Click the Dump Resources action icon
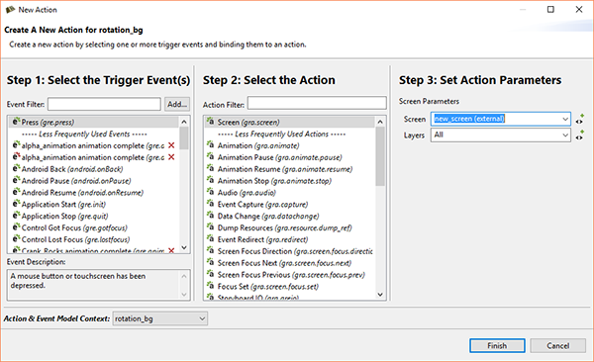This screenshot has width=594, height=362. 210,227
